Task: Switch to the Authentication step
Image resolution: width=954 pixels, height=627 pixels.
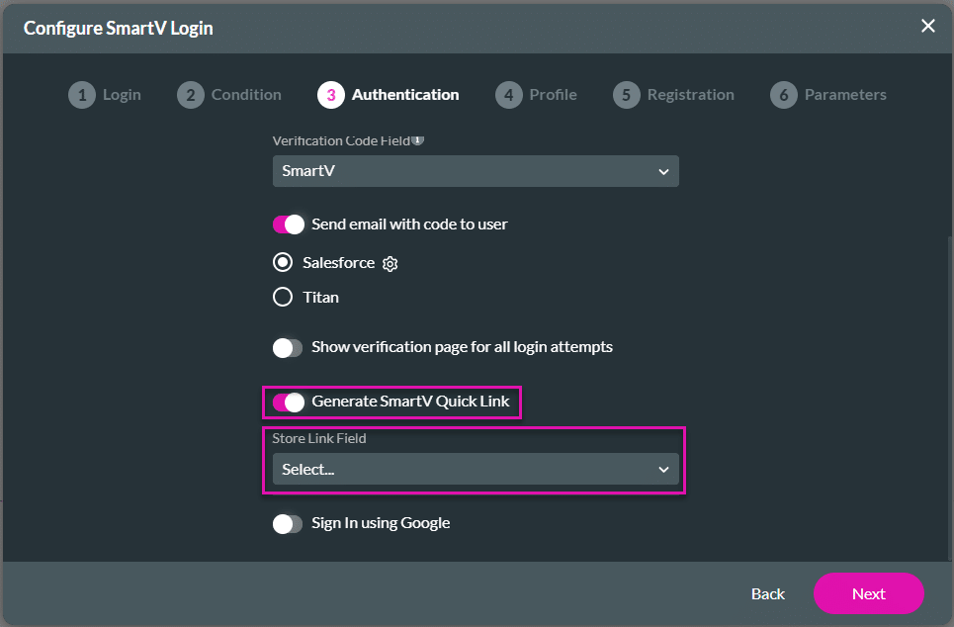Action: tap(404, 95)
